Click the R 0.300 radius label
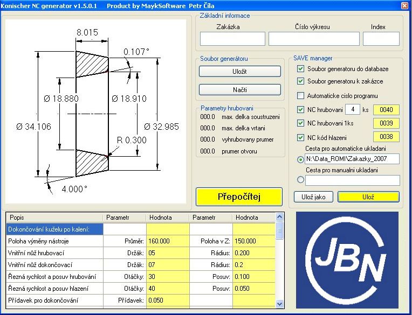This screenshot has width=412, height=315. [x=132, y=140]
